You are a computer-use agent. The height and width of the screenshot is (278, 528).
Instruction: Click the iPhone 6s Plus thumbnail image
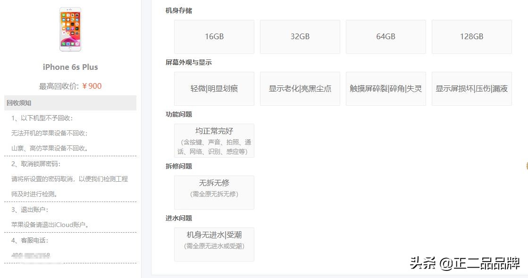click(70, 29)
